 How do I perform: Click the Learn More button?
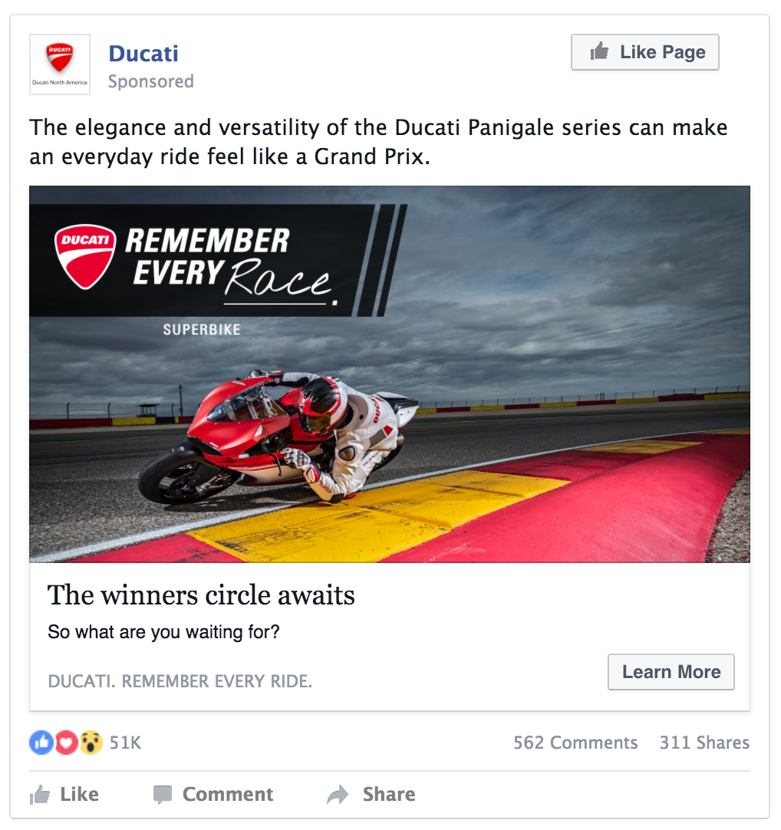671,672
